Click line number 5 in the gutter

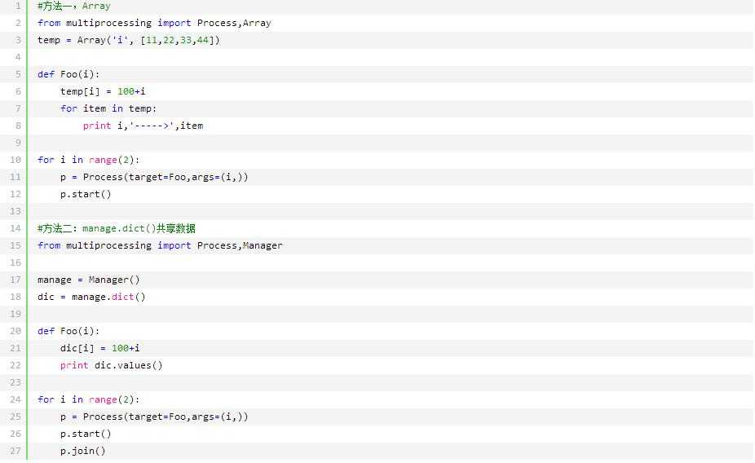[x=18, y=74]
